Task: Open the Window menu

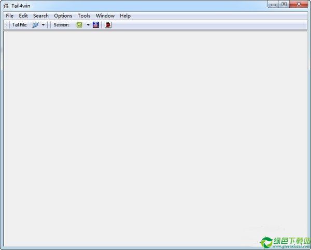Action: click(105, 16)
